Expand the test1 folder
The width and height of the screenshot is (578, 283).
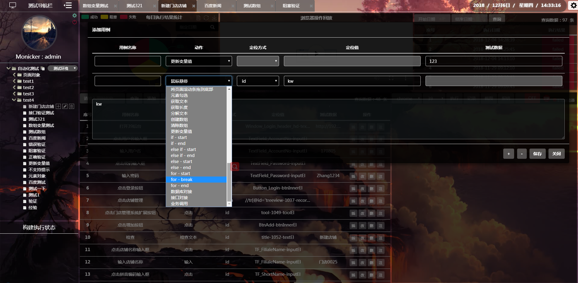(x=14, y=81)
